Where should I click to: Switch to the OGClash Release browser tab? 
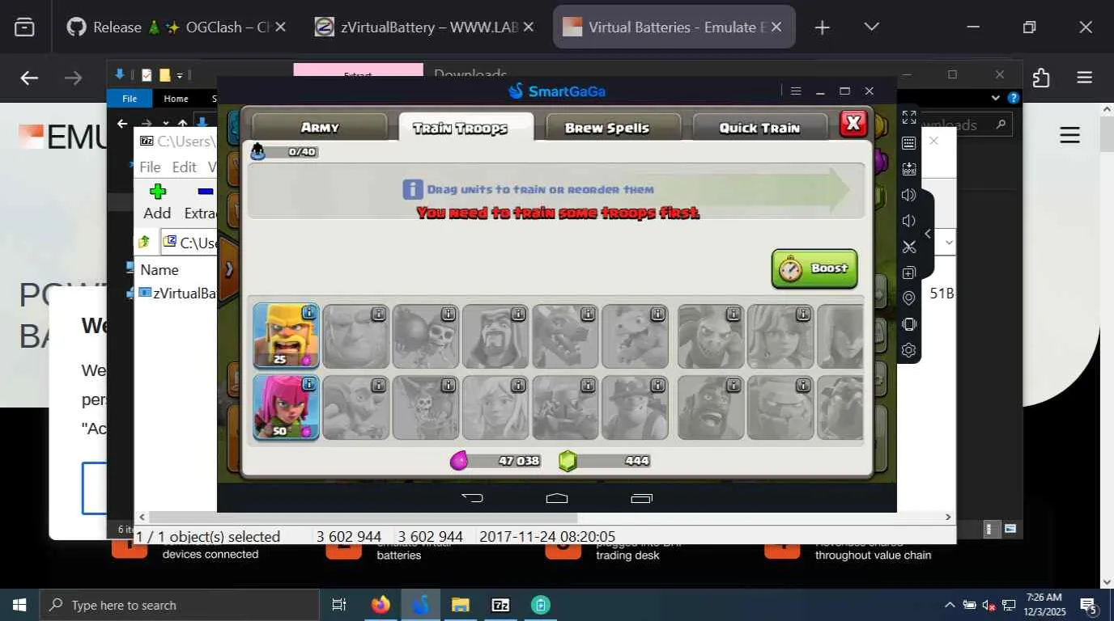point(176,27)
